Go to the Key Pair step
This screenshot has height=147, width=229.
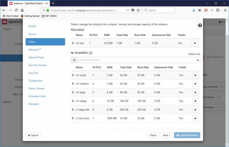[33, 73]
